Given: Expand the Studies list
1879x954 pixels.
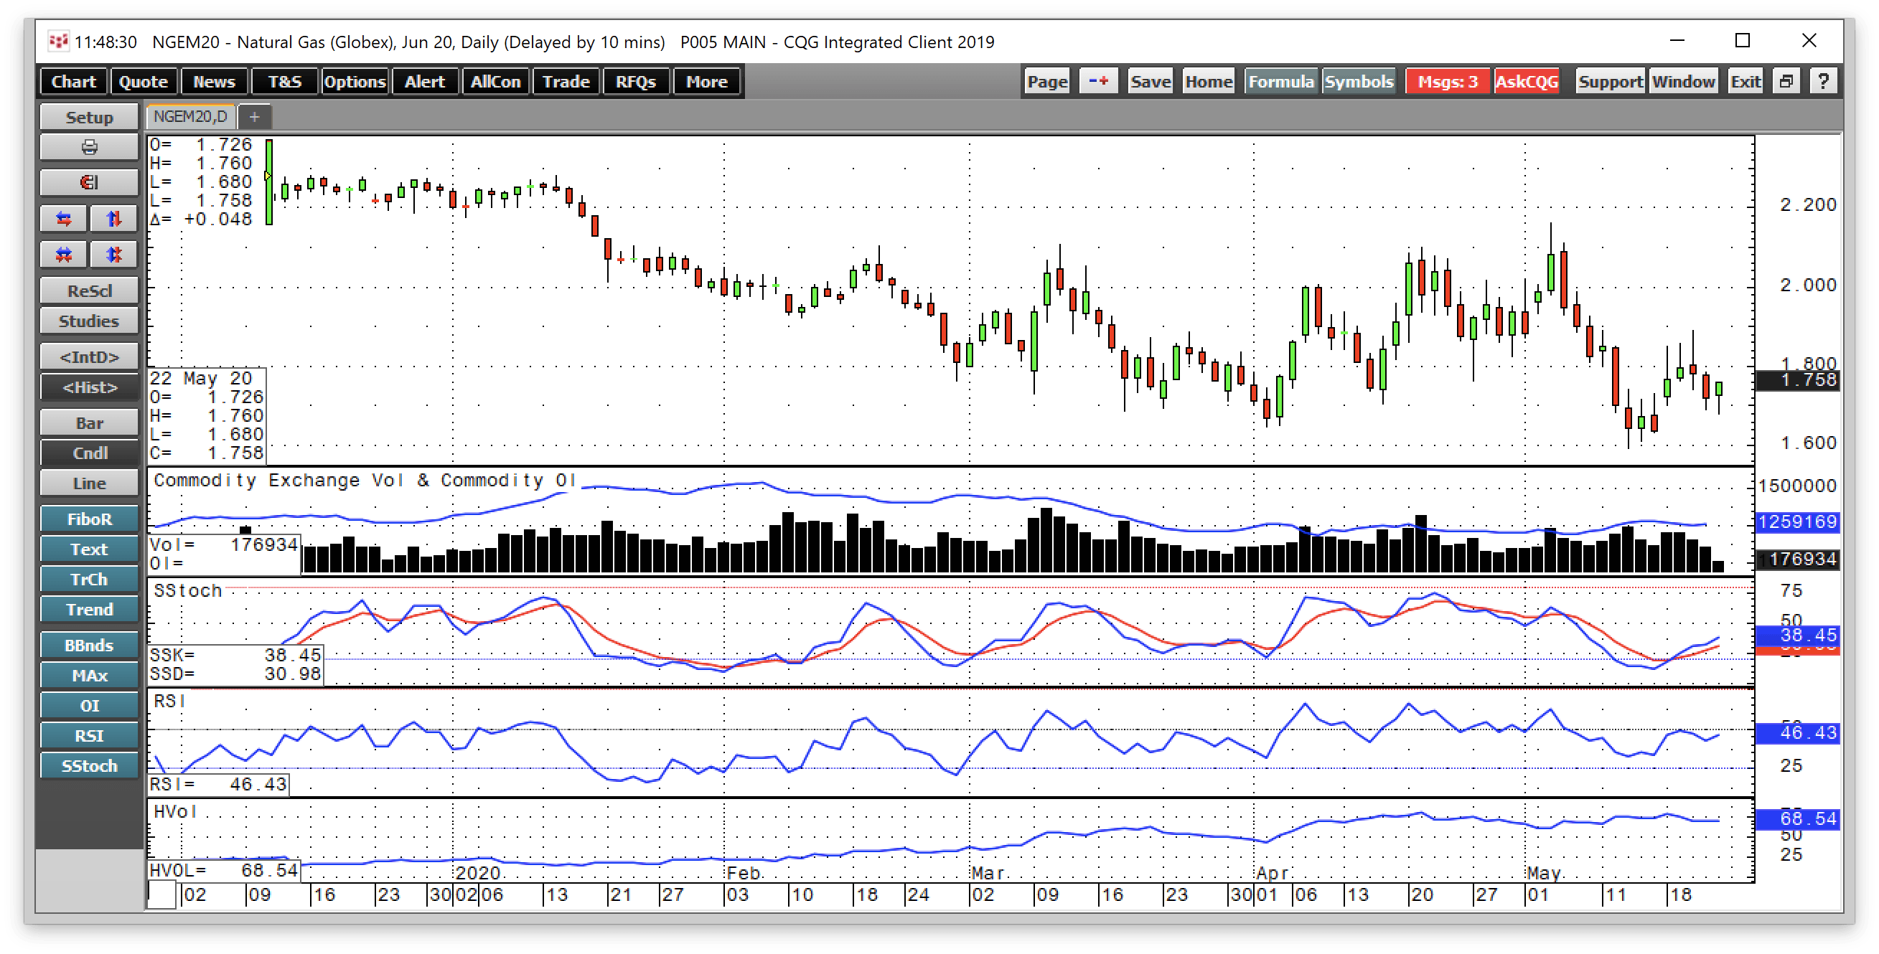Looking at the screenshot, I should pyautogui.click(x=89, y=321).
